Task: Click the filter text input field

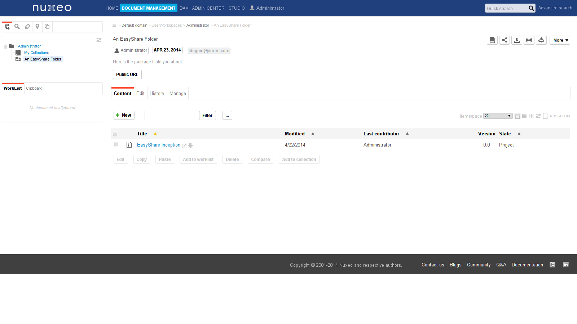Action: pos(171,116)
